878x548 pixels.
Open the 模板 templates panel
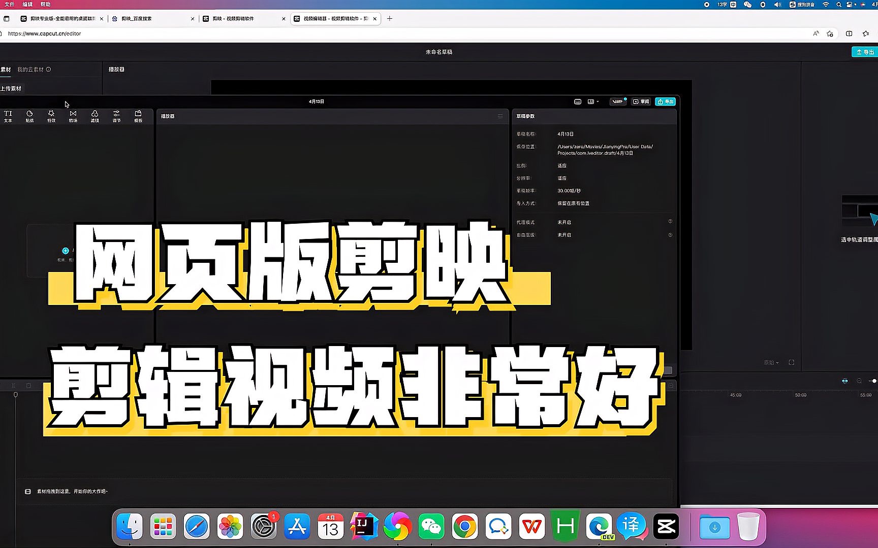click(138, 116)
